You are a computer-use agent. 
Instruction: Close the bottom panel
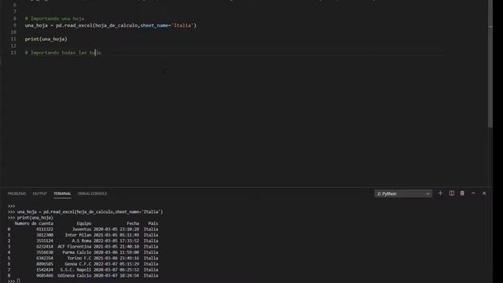click(484, 193)
